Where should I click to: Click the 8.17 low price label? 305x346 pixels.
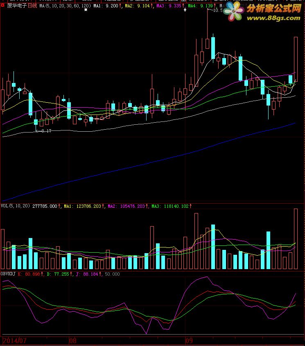click(x=46, y=131)
